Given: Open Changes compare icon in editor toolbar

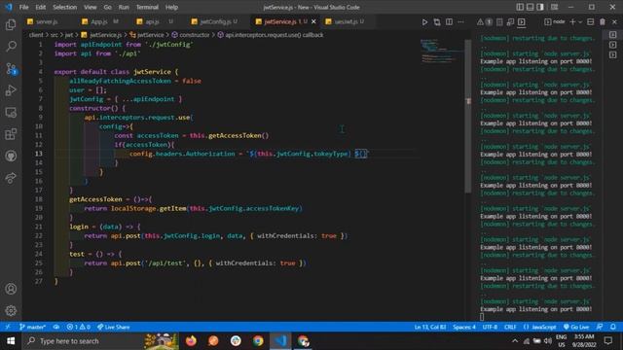Looking at the screenshot, I should 437,21.
